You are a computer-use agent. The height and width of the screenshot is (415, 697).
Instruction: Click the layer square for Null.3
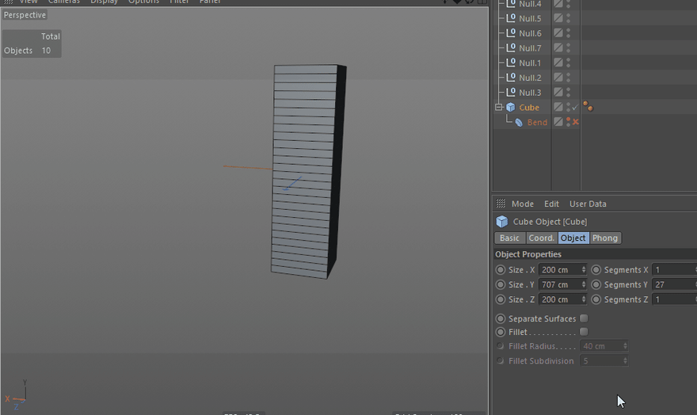558,92
